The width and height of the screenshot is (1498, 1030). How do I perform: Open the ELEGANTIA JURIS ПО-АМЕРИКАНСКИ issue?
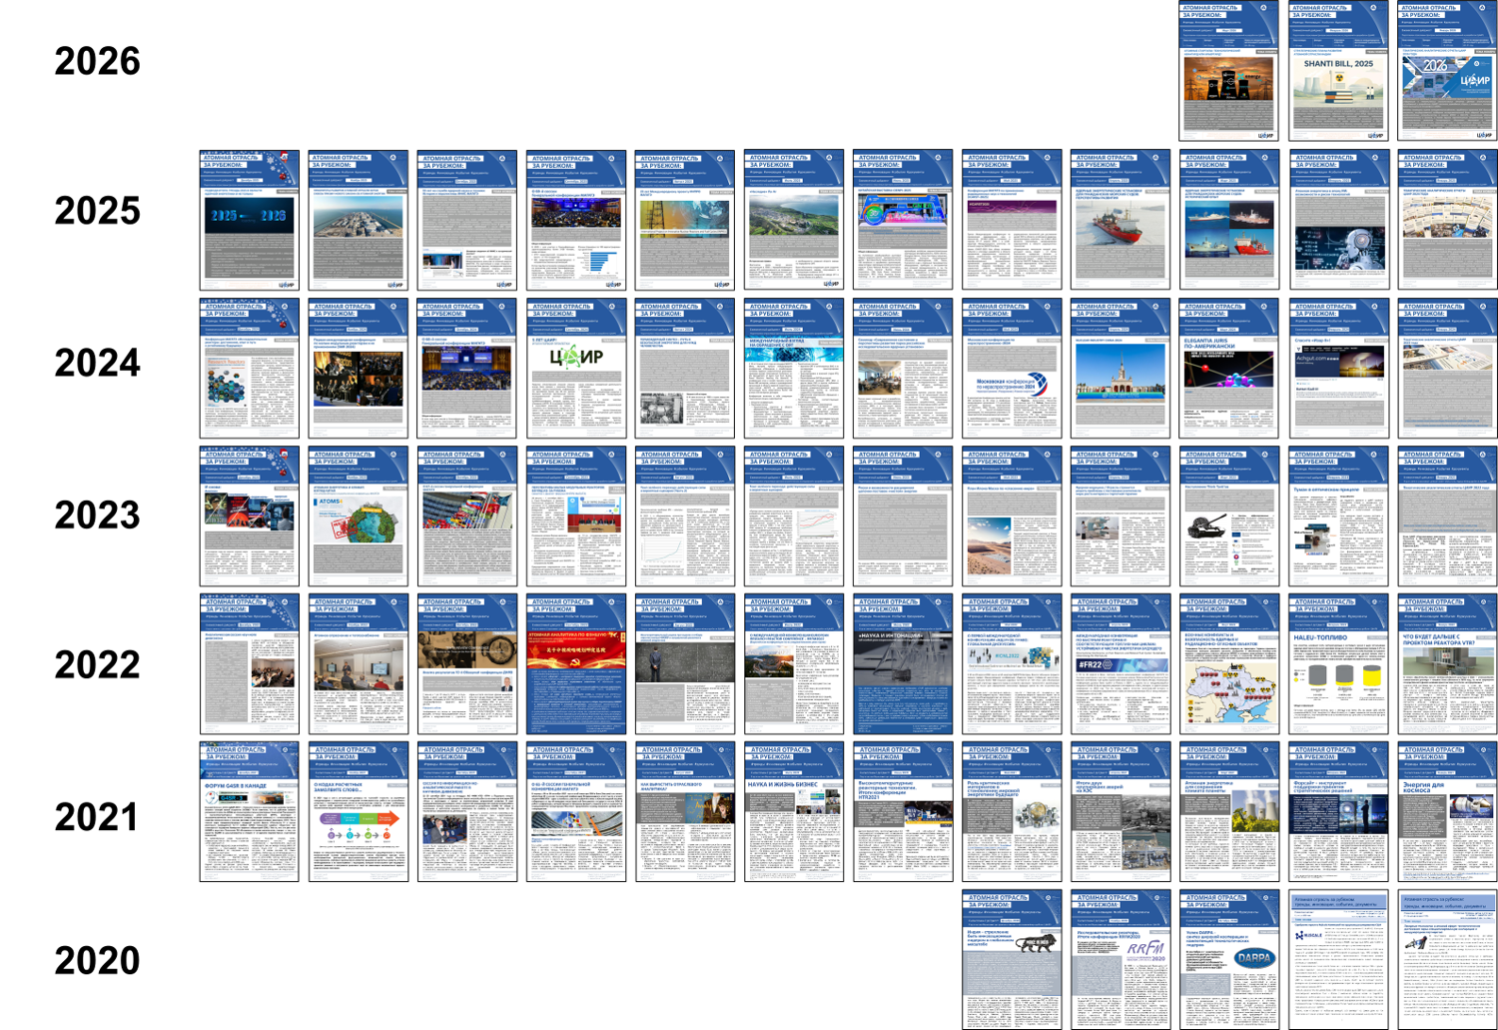click(1229, 369)
